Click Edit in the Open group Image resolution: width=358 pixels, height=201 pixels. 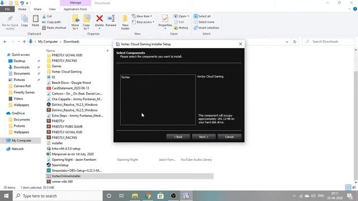[x=179, y=22]
